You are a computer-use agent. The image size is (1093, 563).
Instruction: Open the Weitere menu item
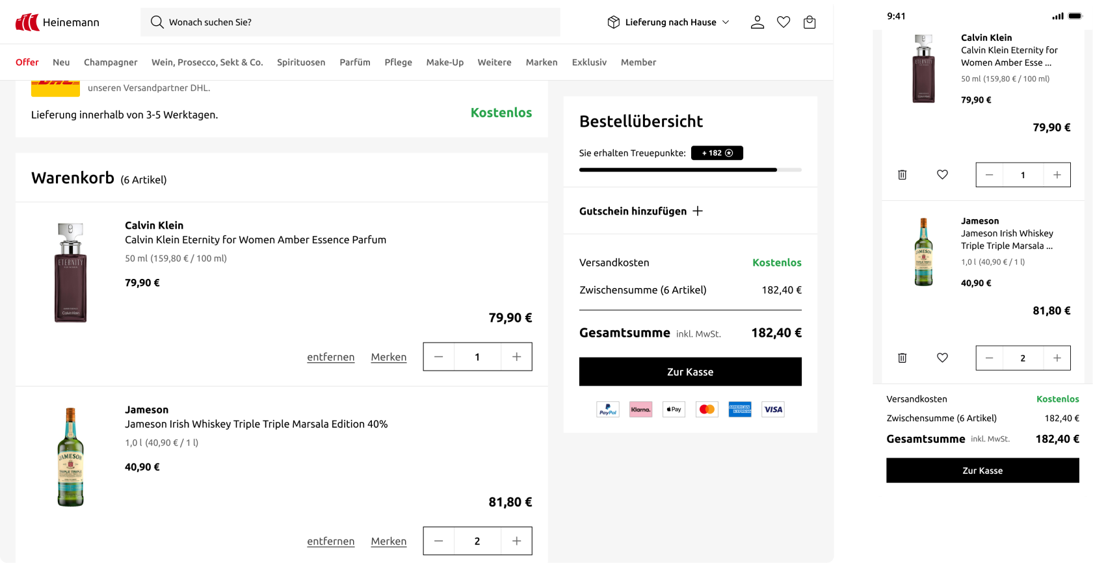pos(495,62)
